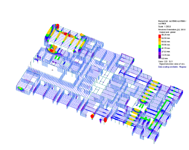The width and height of the screenshot is (189, 150).
Task: Select the right red hotspot at model's bottom edge
Action: [x=105, y=120]
